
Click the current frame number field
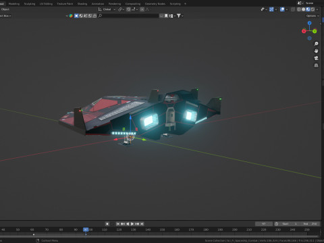264,224
